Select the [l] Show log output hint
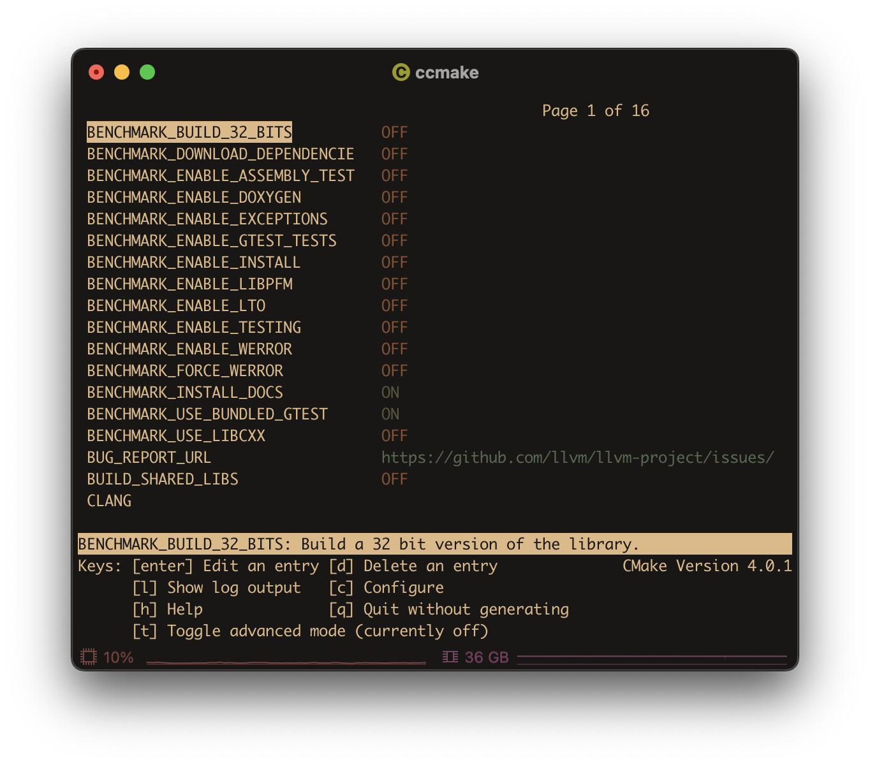 coord(216,588)
